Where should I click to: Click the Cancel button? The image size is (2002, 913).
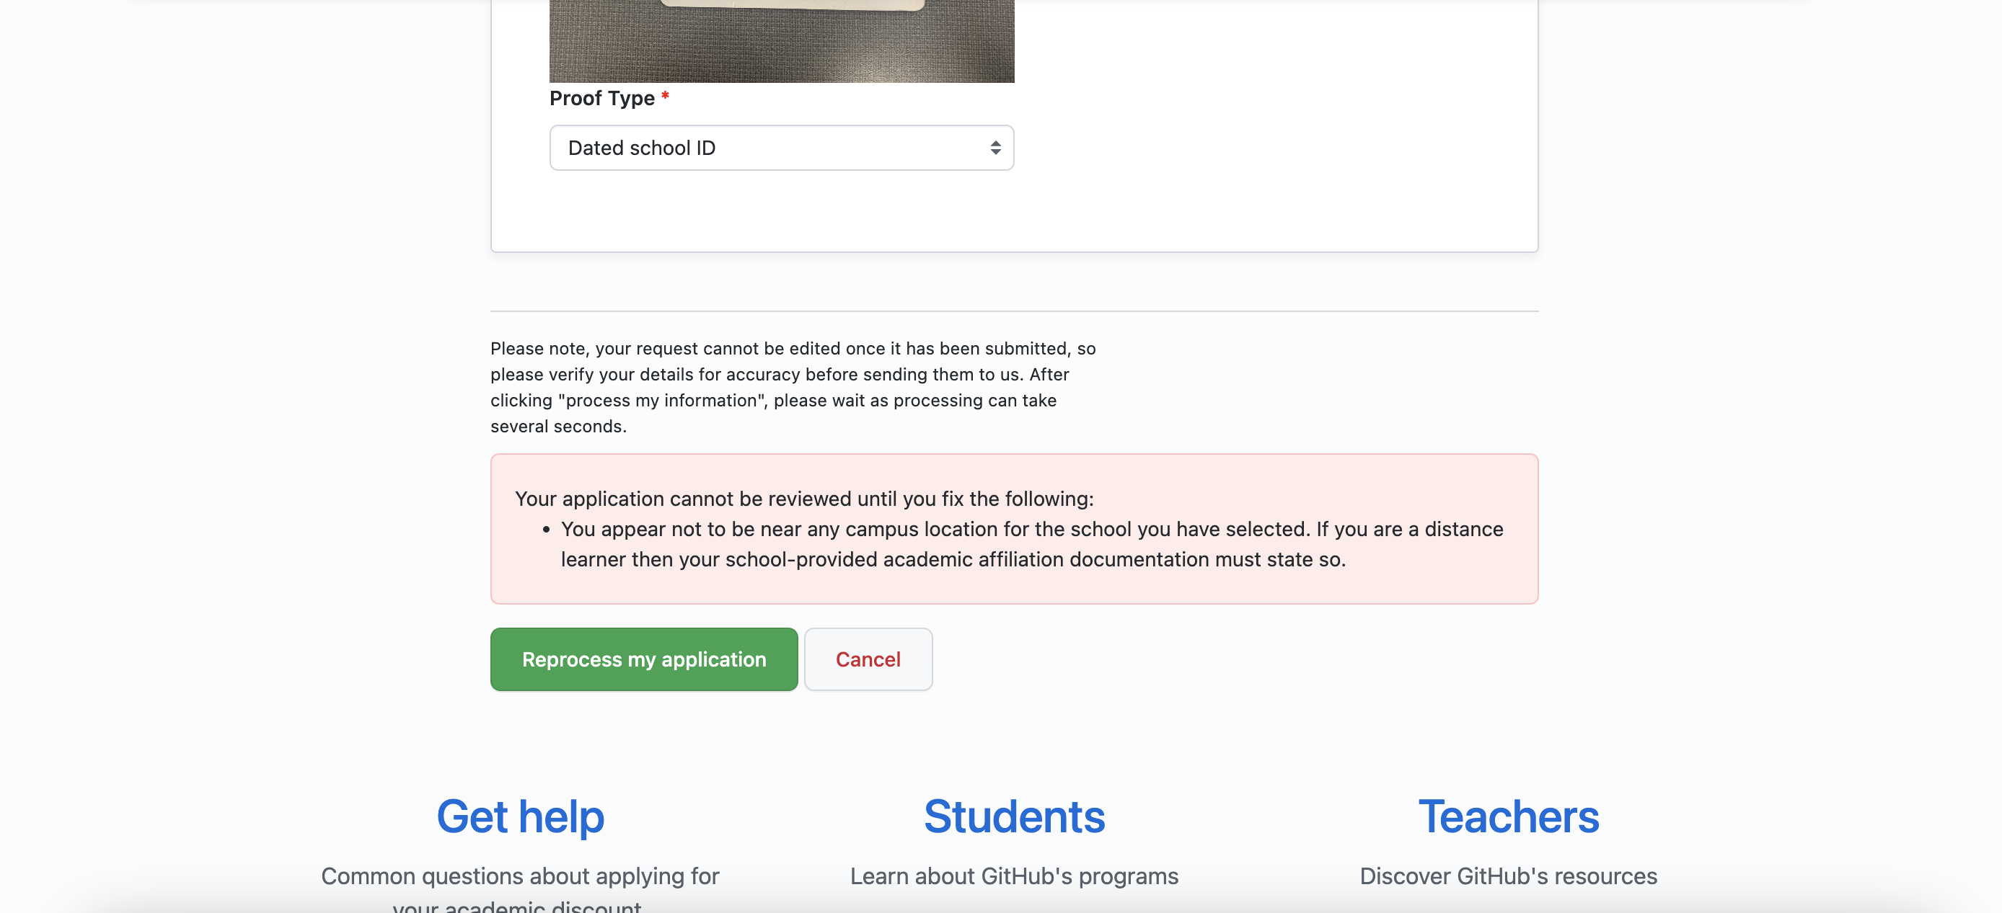coord(868,659)
